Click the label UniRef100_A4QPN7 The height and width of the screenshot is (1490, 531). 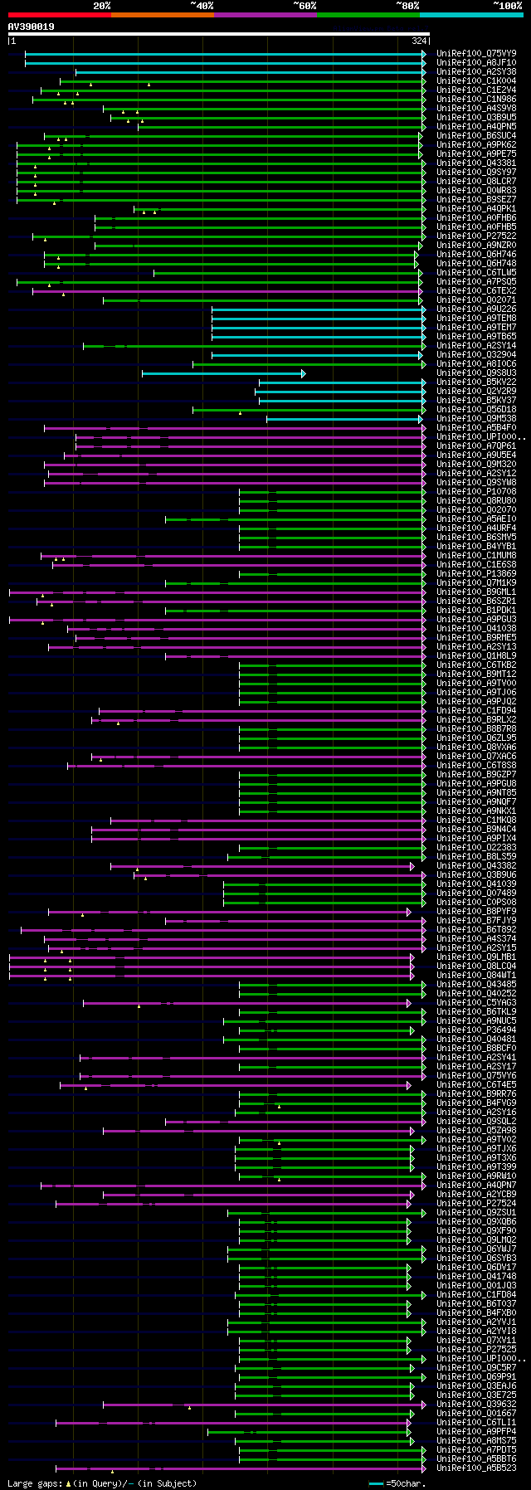(x=476, y=1185)
